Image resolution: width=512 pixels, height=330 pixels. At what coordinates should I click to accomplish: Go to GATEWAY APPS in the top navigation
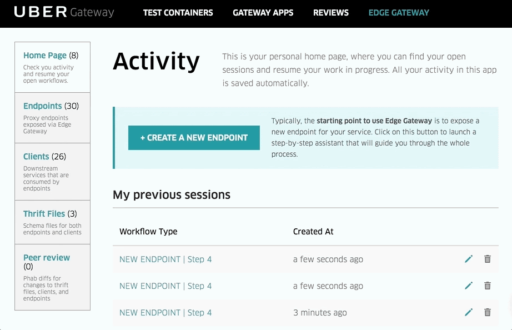(x=263, y=13)
